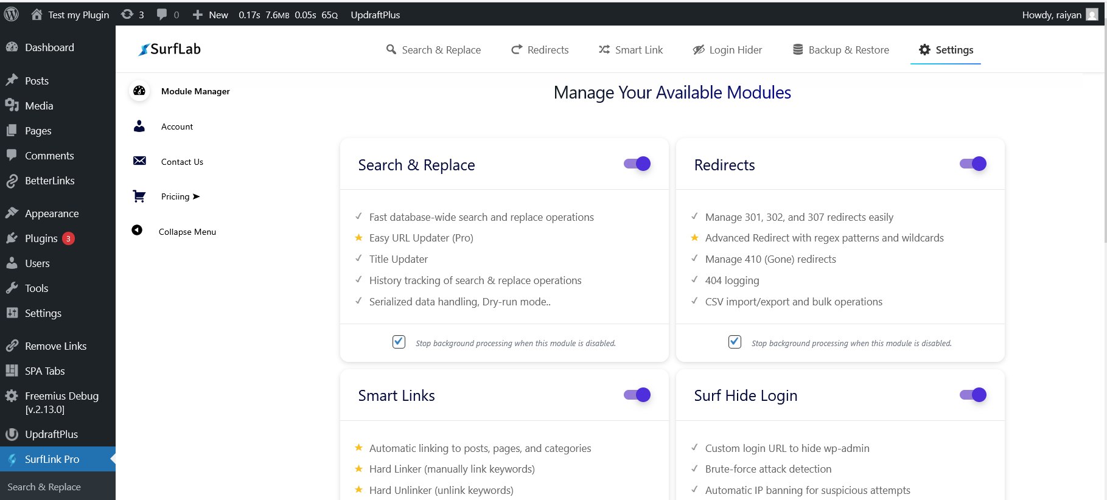Click the SurfLab logo

(170, 49)
